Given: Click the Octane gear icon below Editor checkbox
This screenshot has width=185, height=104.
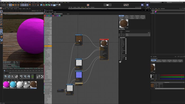Looking at the screenshot, I should 120,62.
